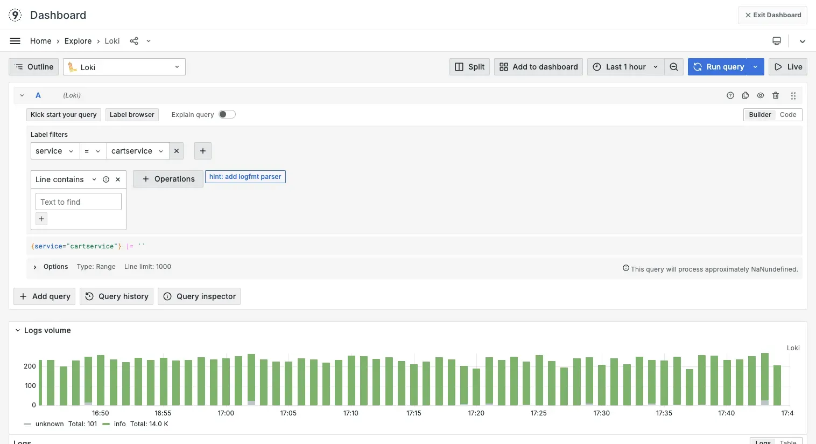
Task: Open the Label browser
Action: click(132, 114)
